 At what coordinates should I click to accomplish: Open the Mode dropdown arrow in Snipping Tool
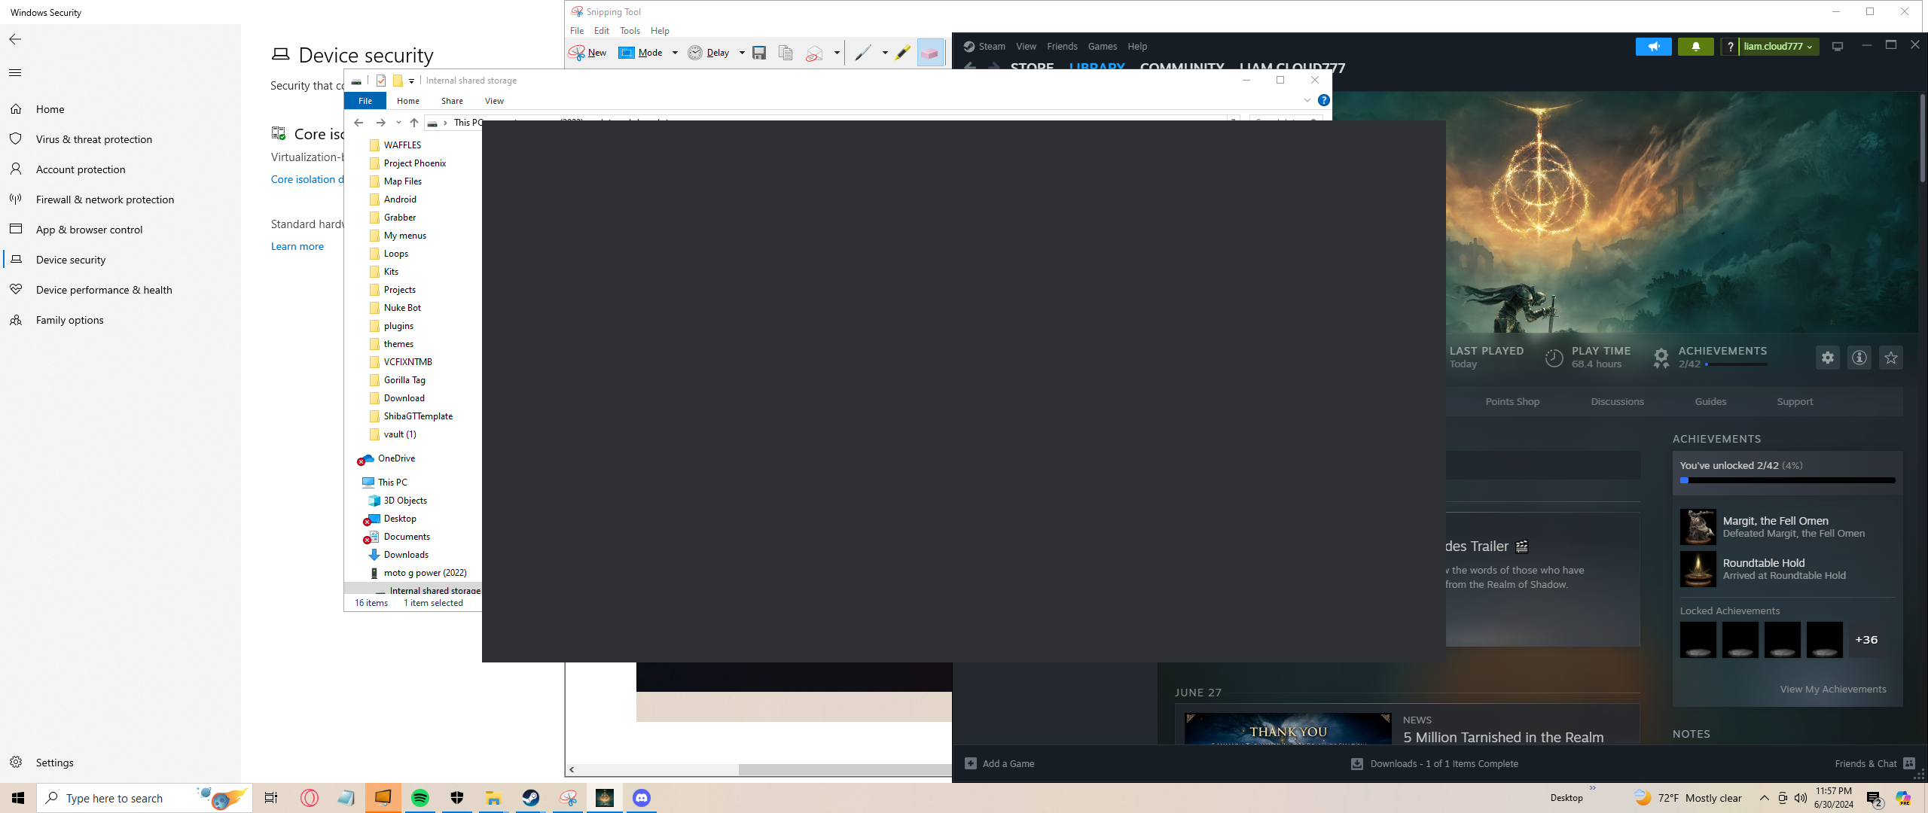pos(675,53)
